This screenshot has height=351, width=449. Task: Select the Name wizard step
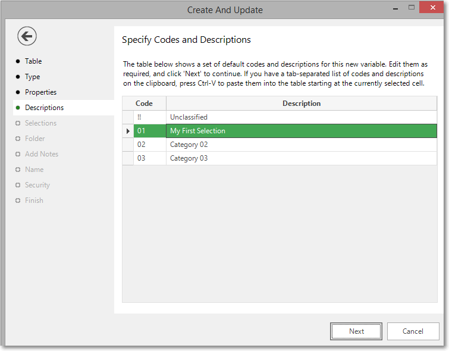(x=34, y=170)
